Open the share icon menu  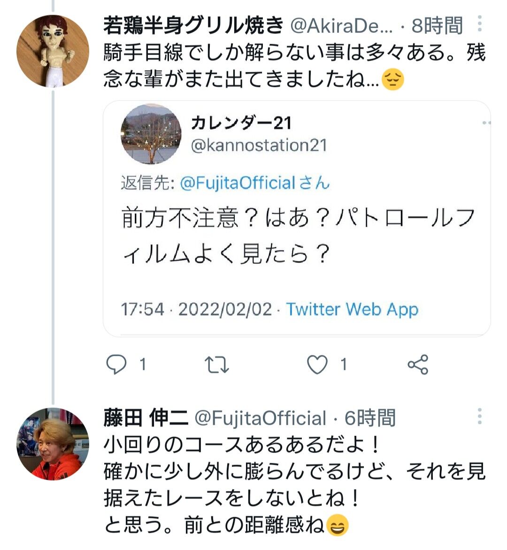click(x=418, y=365)
